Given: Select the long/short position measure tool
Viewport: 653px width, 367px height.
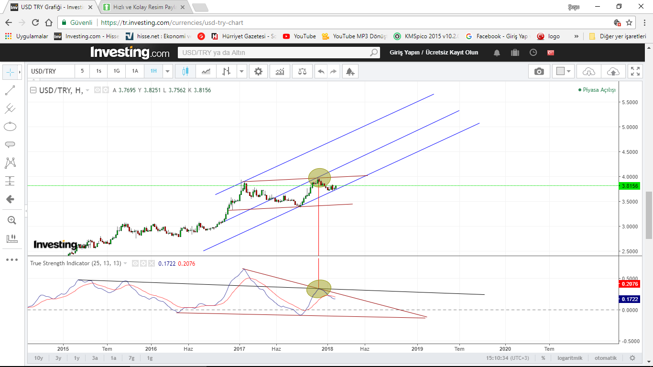Looking at the screenshot, I should [x=10, y=181].
